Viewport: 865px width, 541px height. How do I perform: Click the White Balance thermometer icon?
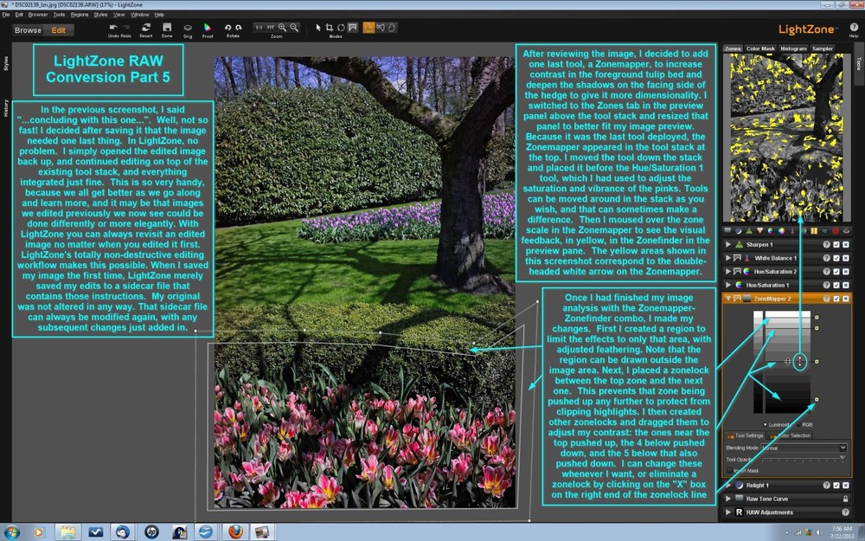792,231
